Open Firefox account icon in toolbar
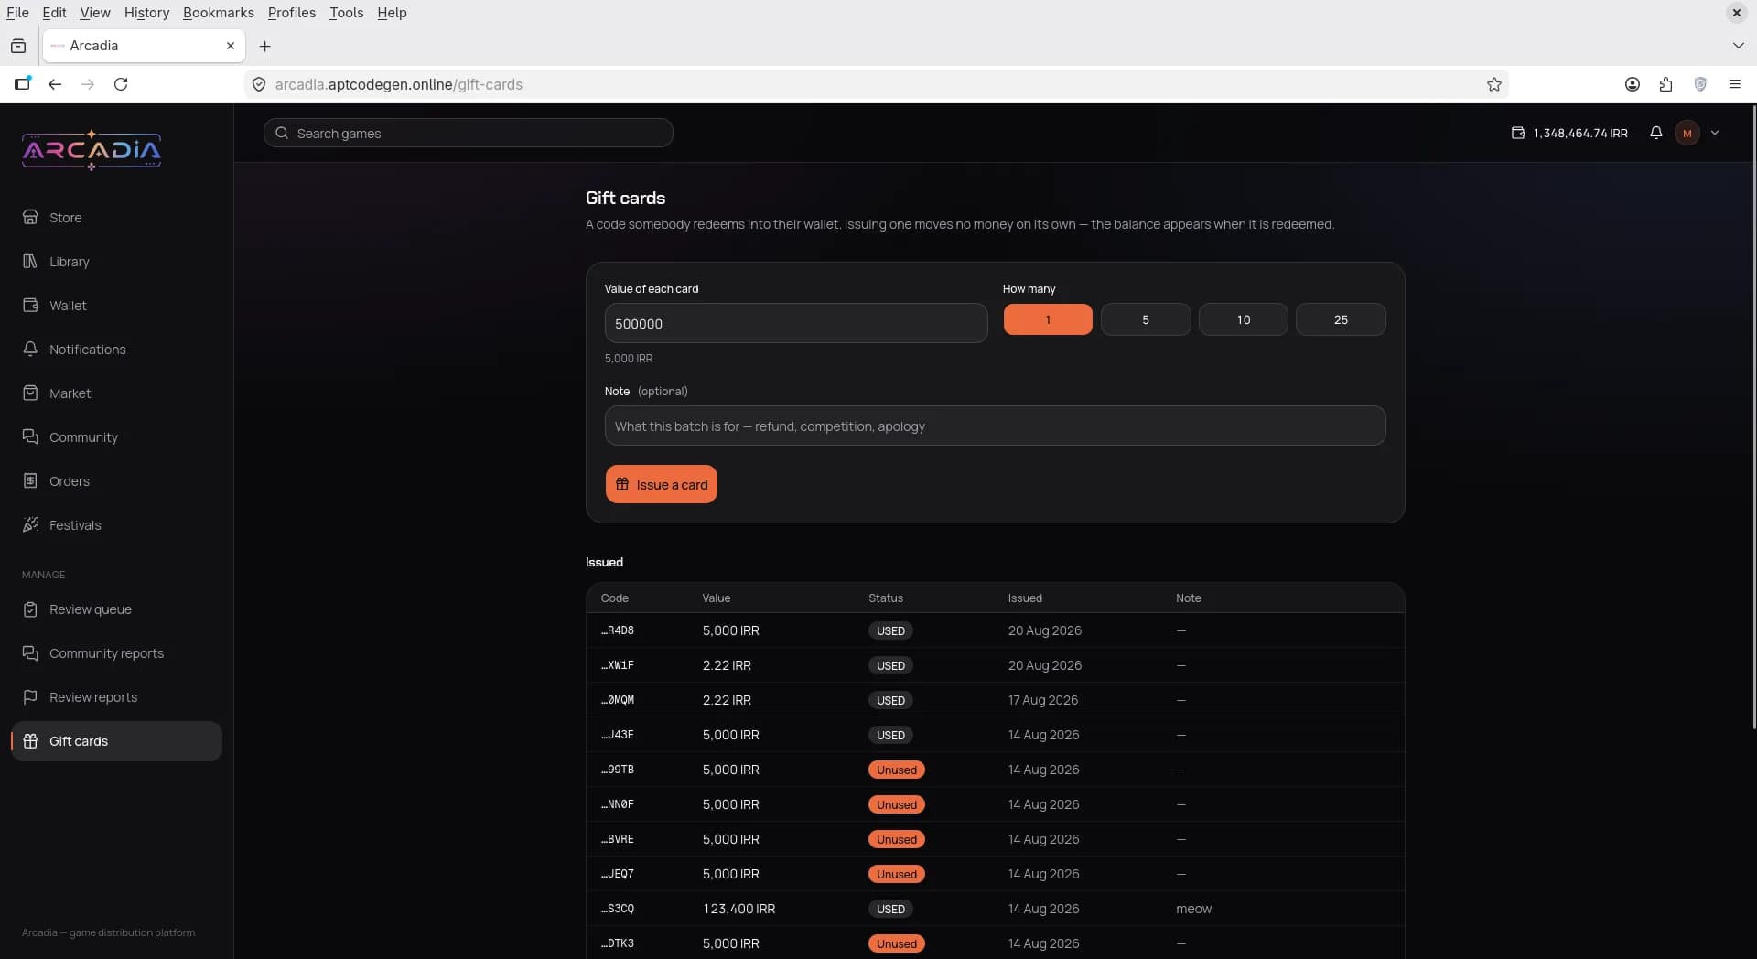Viewport: 1757px width, 959px height. 1633,84
